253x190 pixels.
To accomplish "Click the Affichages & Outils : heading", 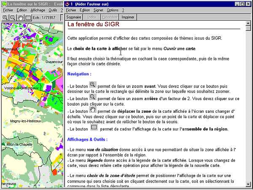I will coord(87,139).
